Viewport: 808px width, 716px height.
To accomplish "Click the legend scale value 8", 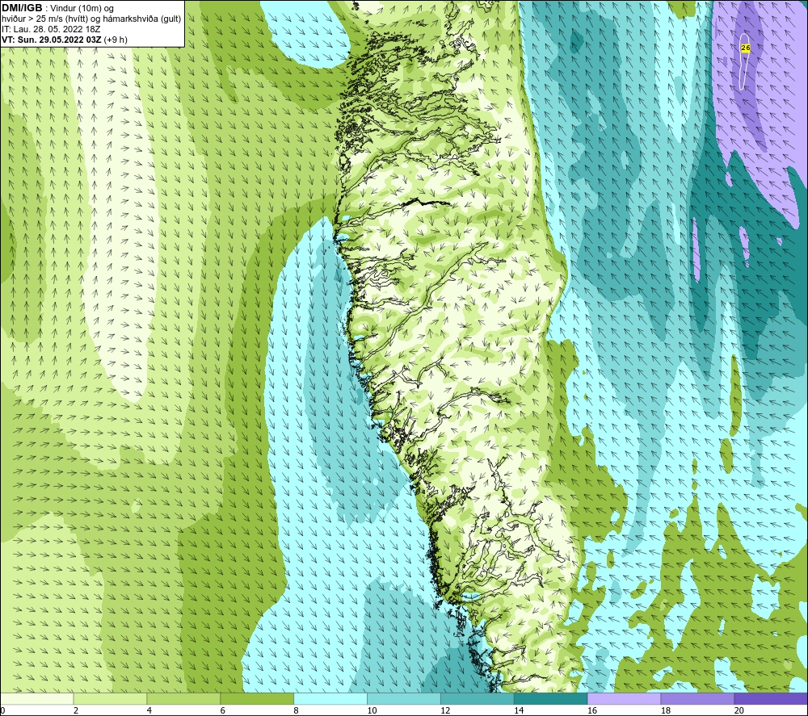I will [296, 710].
